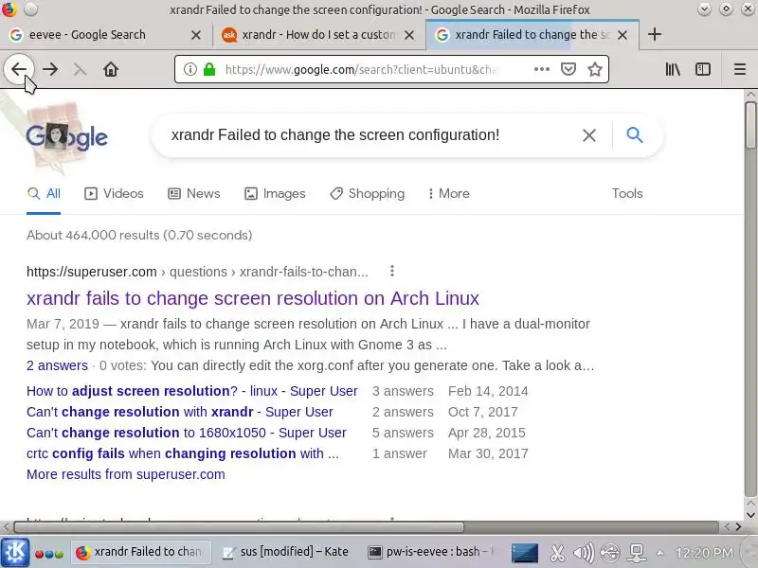Clear the search query with the X
This screenshot has width=758, height=568.
[x=588, y=135]
